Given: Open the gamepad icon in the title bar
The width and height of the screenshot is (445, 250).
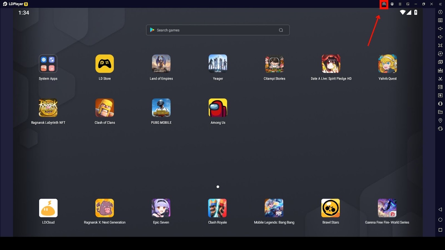Looking at the screenshot, I should click(384, 4).
